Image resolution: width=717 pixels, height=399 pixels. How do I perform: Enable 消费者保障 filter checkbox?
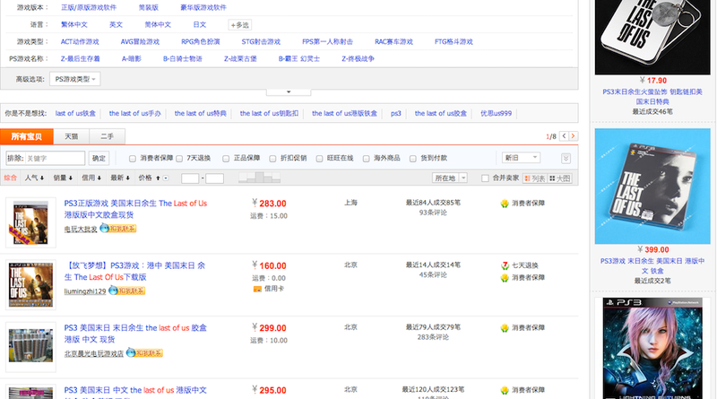point(132,159)
